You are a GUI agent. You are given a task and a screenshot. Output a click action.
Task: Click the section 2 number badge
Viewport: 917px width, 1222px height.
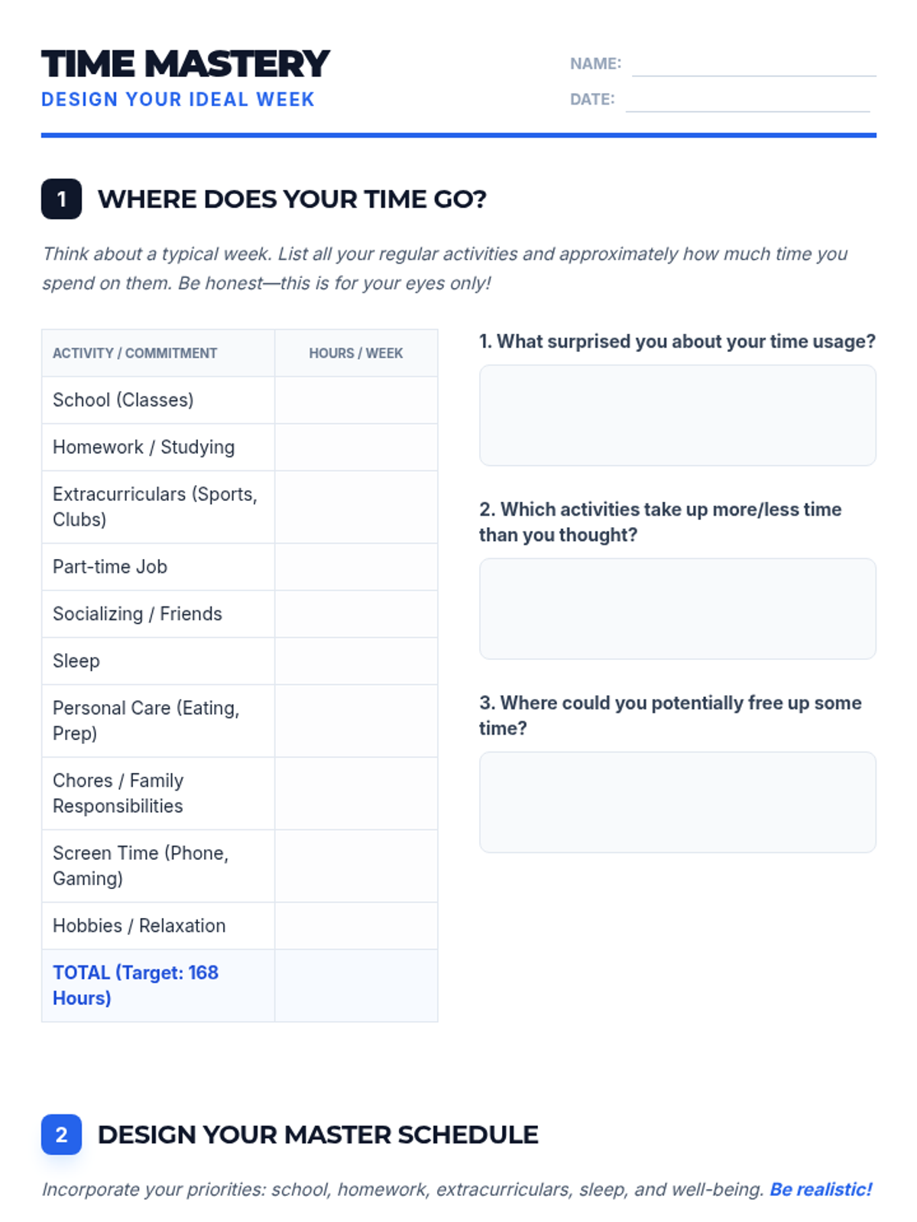(x=61, y=1134)
